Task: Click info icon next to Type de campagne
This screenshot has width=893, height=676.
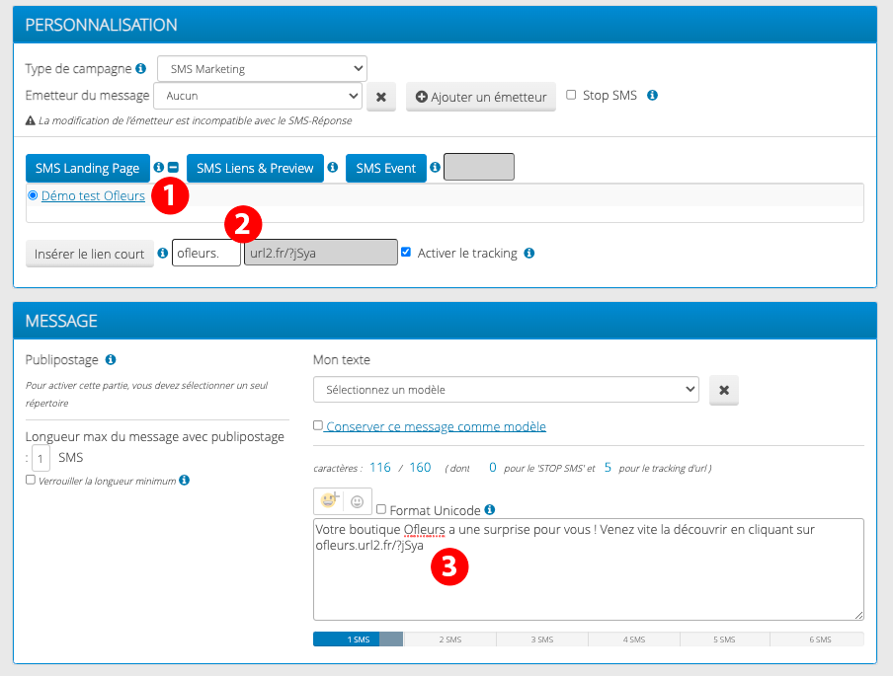Action: [x=140, y=68]
